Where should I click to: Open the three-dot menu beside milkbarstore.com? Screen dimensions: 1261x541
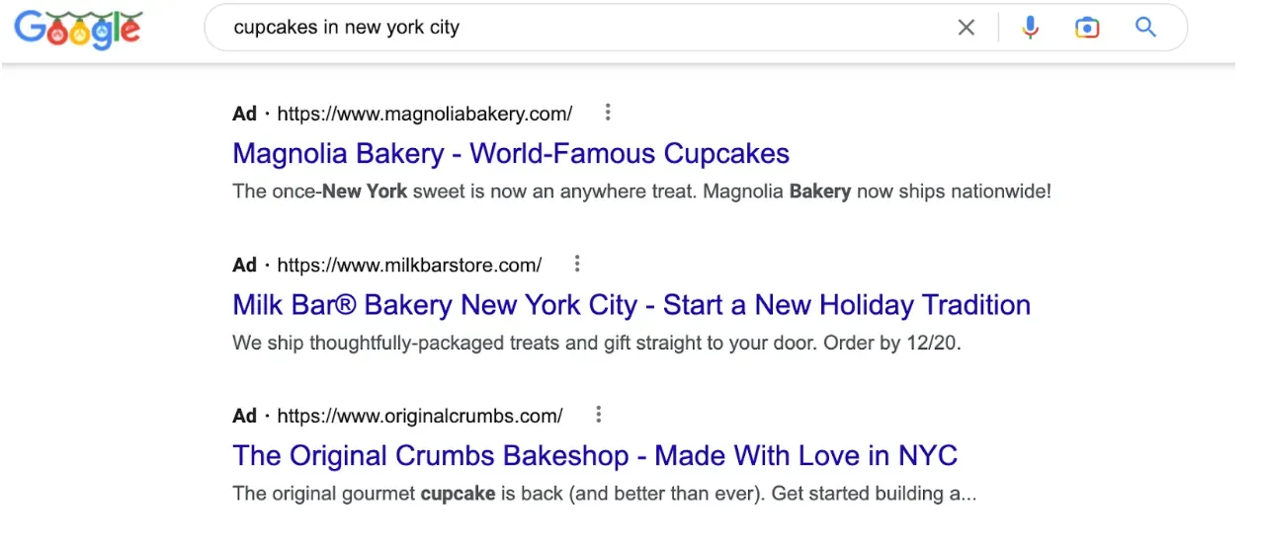[577, 264]
